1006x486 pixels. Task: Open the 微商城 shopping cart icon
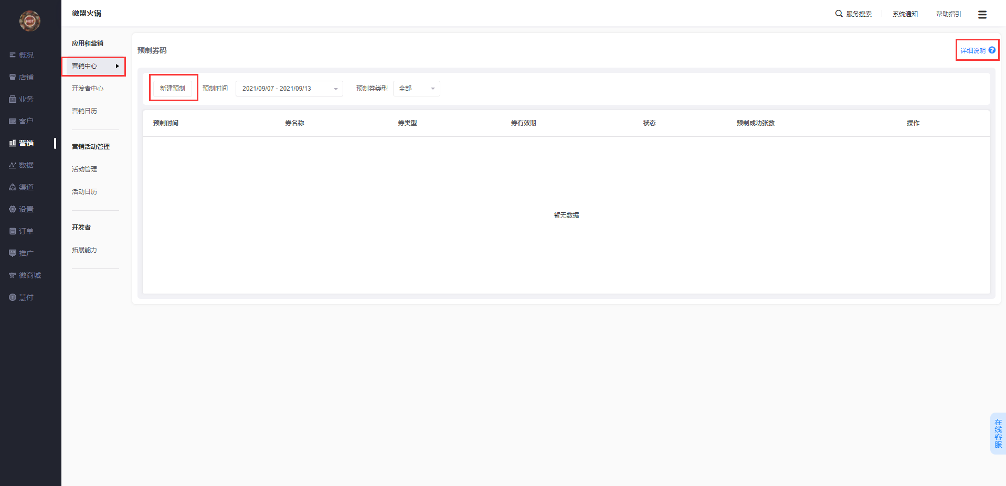click(13, 275)
